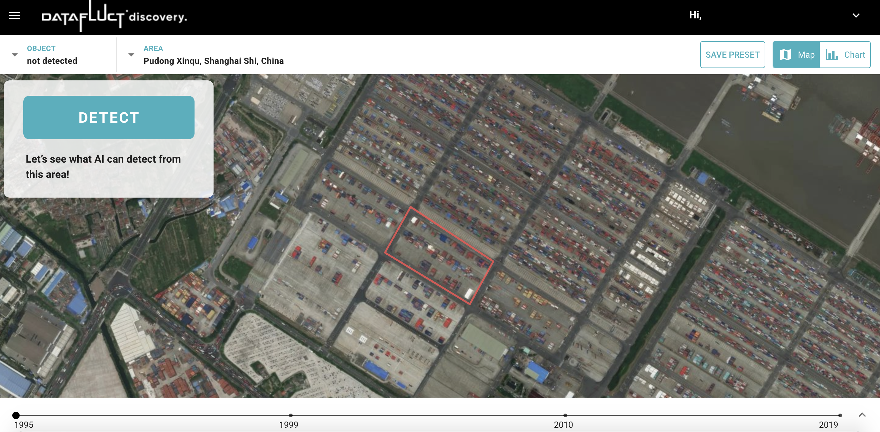Click 'Pudong Xinqu, Shanghai Shi, China' area text
The height and width of the screenshot is (432, 880).
click(x=214, y=61)
